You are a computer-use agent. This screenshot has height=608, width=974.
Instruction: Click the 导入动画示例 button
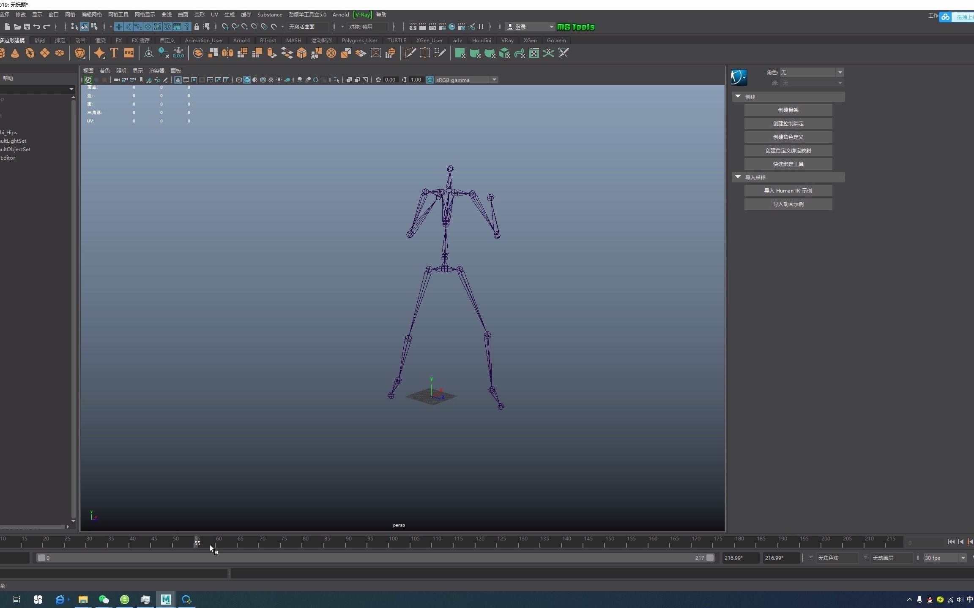point(788,204)
